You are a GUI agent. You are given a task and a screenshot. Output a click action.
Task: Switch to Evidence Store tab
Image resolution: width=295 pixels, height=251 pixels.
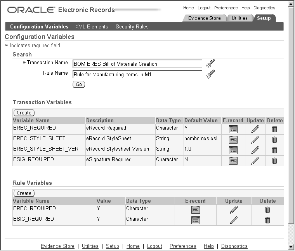(204, 18)
